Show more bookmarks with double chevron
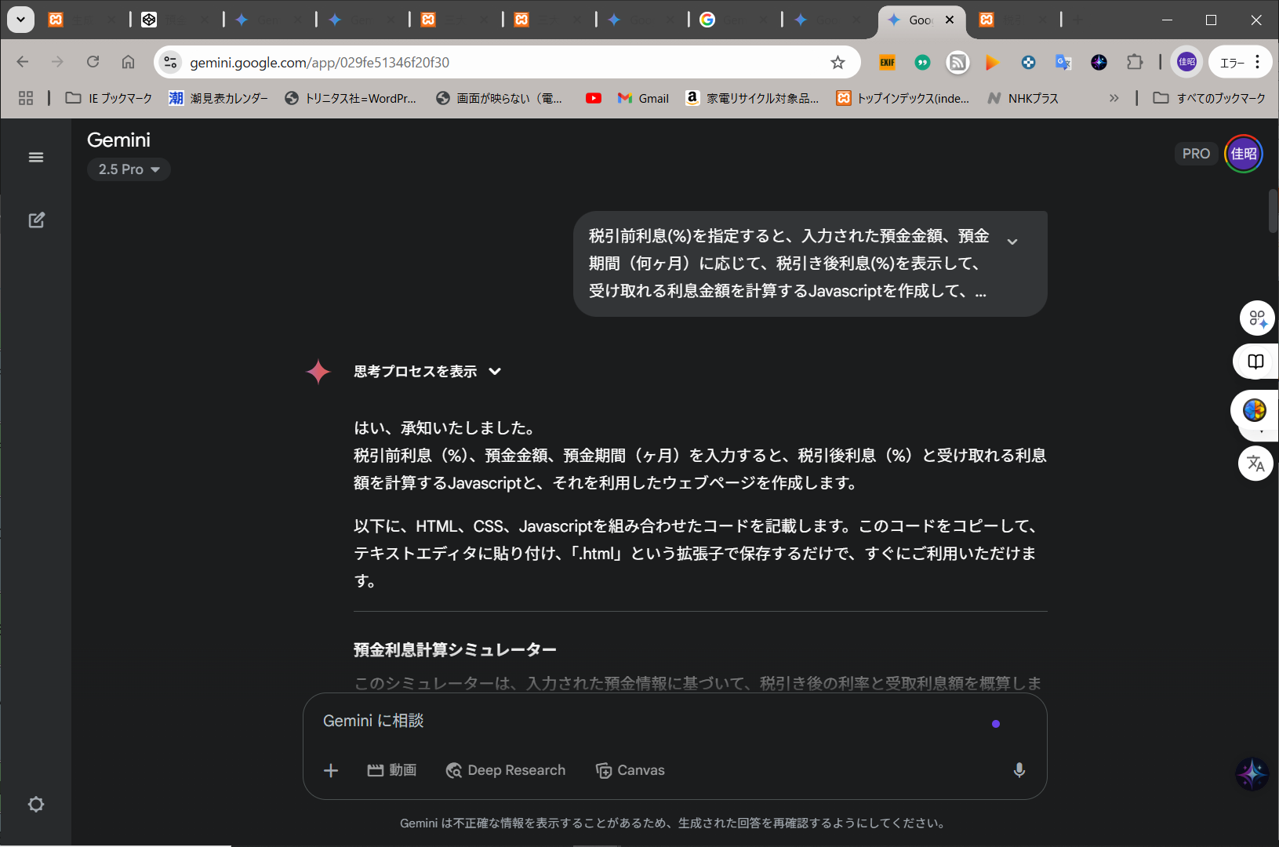The width and height of the screenshot is (1279, 847). 1114,98
